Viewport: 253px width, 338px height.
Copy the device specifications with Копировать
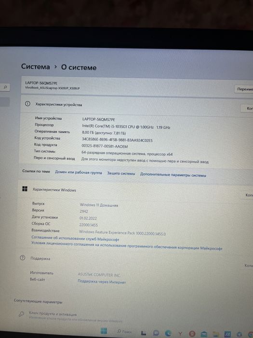[247, 109]
